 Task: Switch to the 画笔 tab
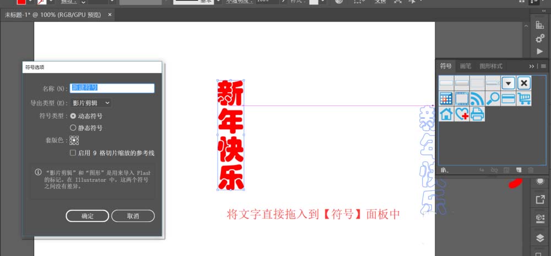[x=465, y=66]
